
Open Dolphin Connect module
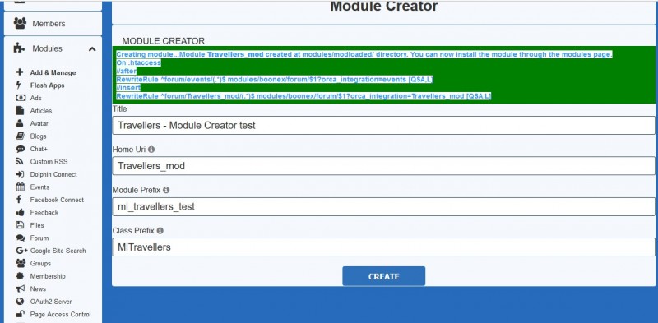click(x=53, y=174)
